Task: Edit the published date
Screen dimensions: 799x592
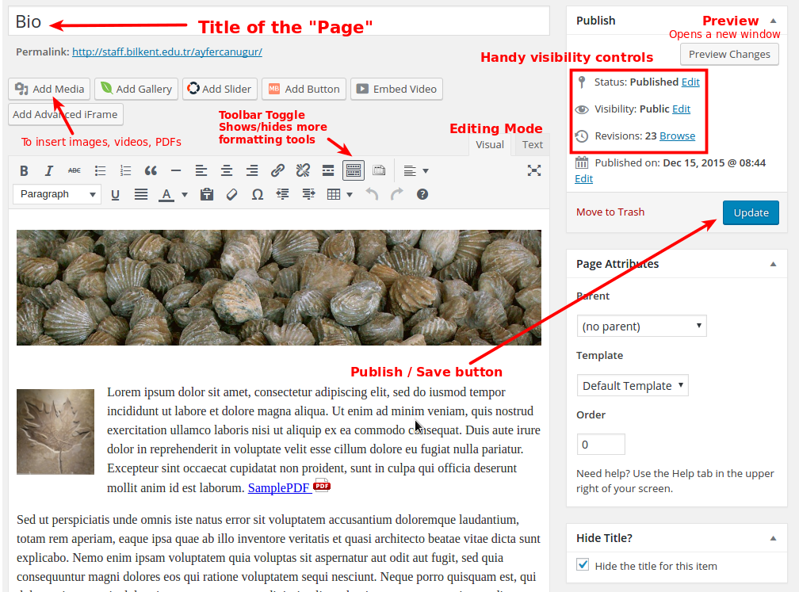Action: pos(583,179)
